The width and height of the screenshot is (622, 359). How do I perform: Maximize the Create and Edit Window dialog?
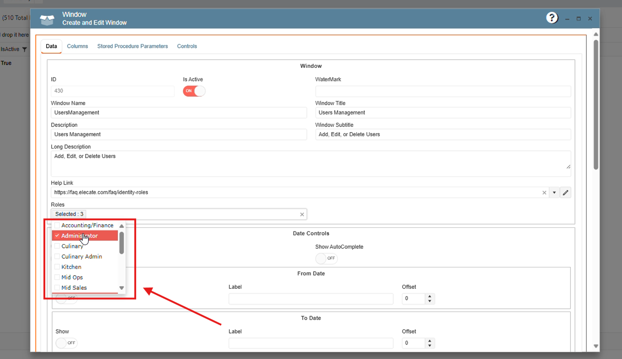click(x=579, y=19)
